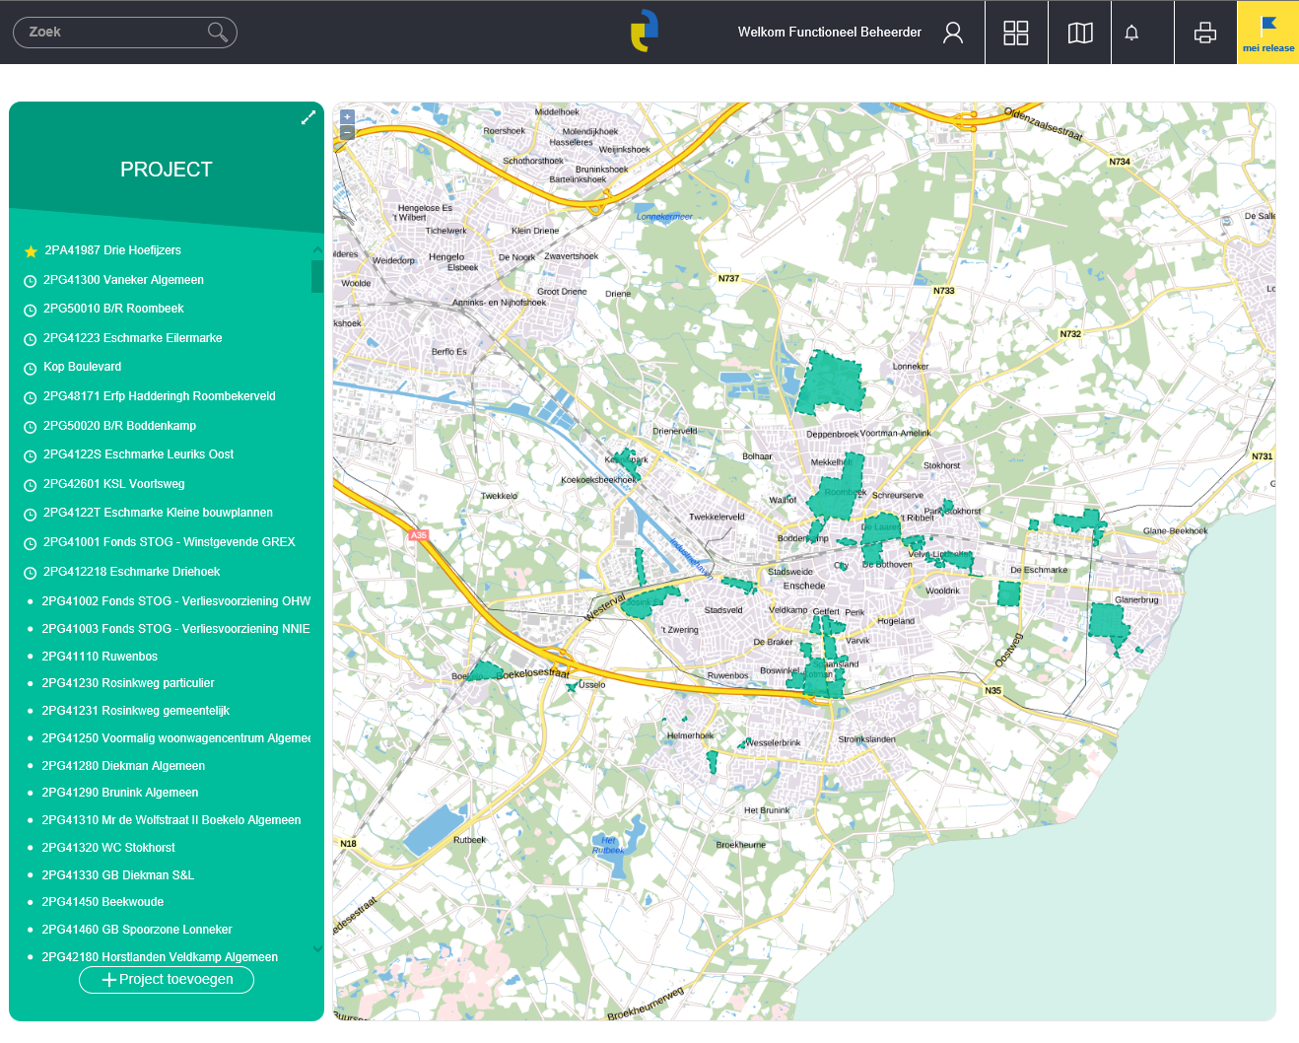This screenshot has height=1043, width=1299.
Task: Select 2PG41280 Diekman Algemeen
Action: point(123,766)
